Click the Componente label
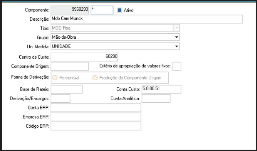Screen dimensions: 257x151 37,10
